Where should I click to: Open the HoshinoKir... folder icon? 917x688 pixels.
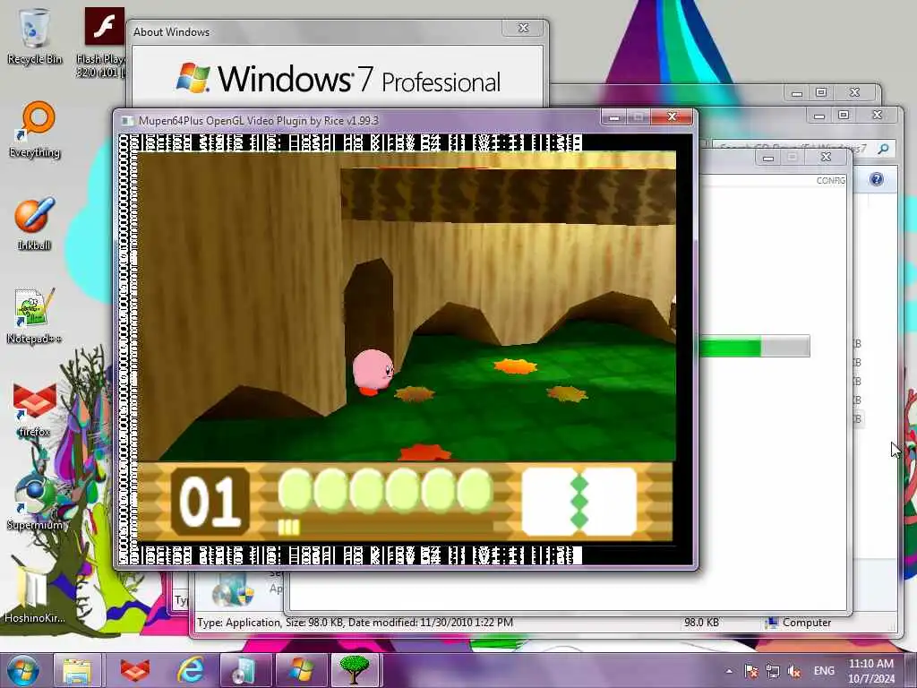tap(35, 594)
